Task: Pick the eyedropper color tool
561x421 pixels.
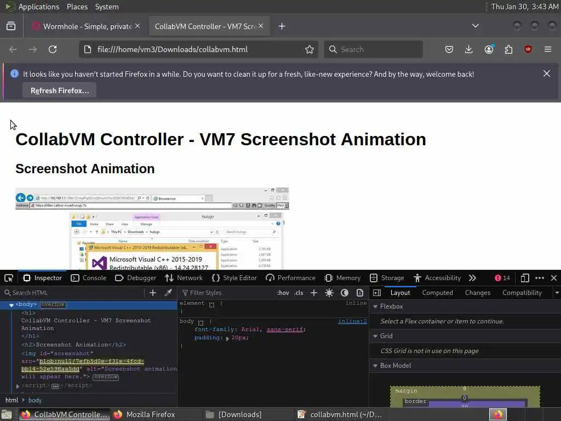Action: (168, 293)
